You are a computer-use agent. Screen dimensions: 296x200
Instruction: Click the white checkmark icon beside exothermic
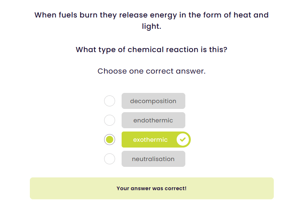click(x=183, y=140)
